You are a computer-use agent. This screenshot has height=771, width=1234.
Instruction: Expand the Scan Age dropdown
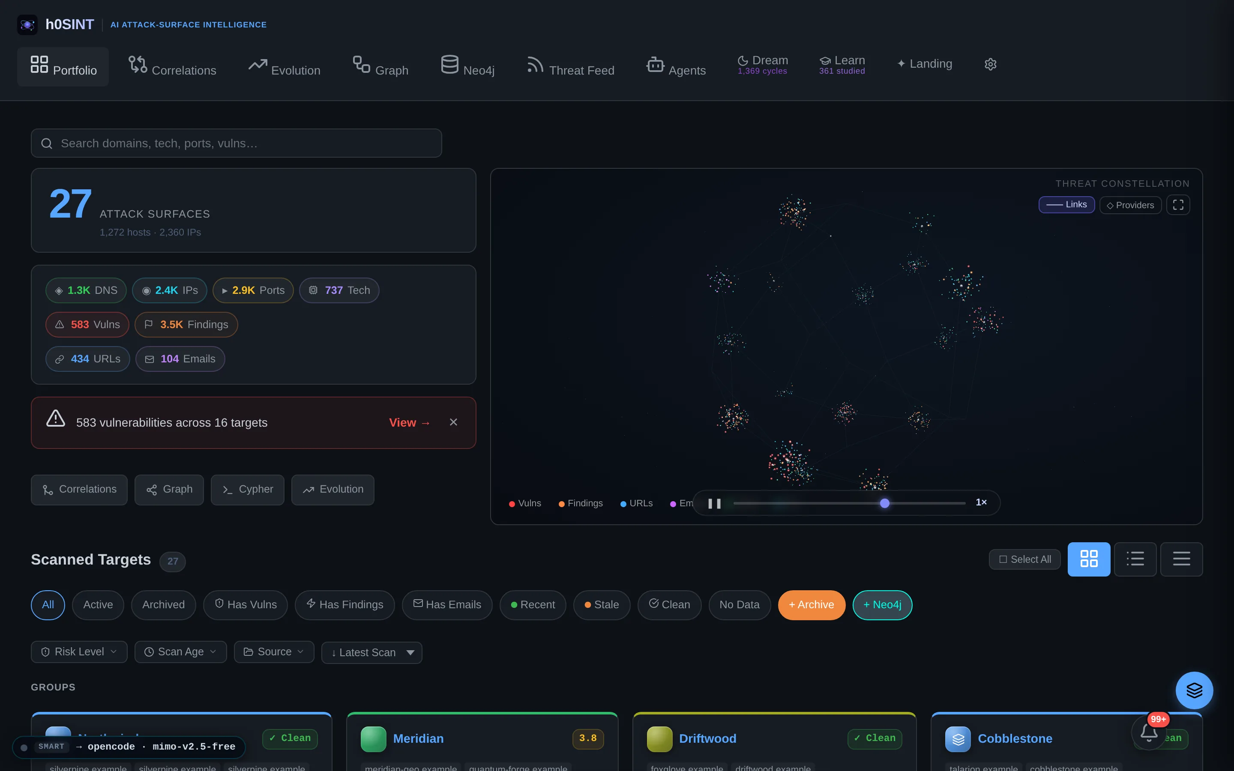pyautogui.click(x=180, y=651)
